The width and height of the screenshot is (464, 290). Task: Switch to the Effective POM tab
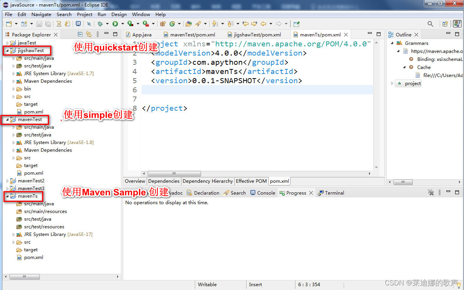click(x=251, y=181)
